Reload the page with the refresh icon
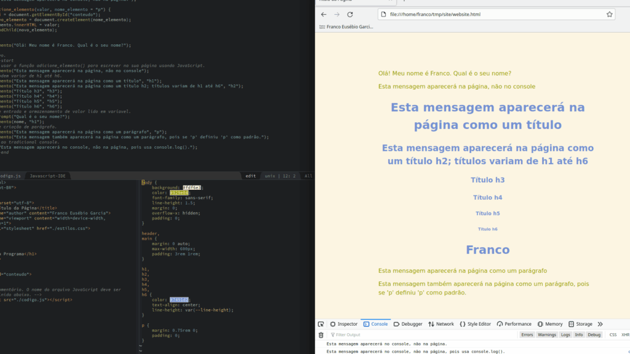 coord(350,14)
